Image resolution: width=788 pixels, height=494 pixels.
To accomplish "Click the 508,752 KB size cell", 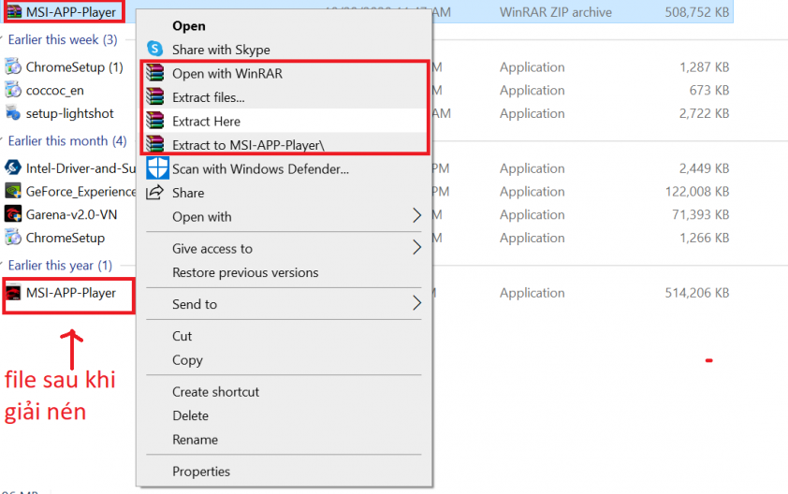I will (x=696, y=12).
